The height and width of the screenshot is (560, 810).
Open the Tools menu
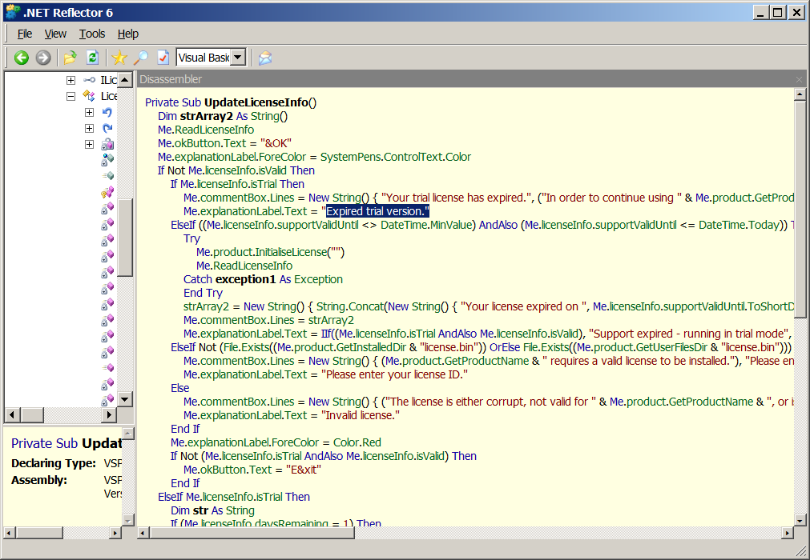92,34
